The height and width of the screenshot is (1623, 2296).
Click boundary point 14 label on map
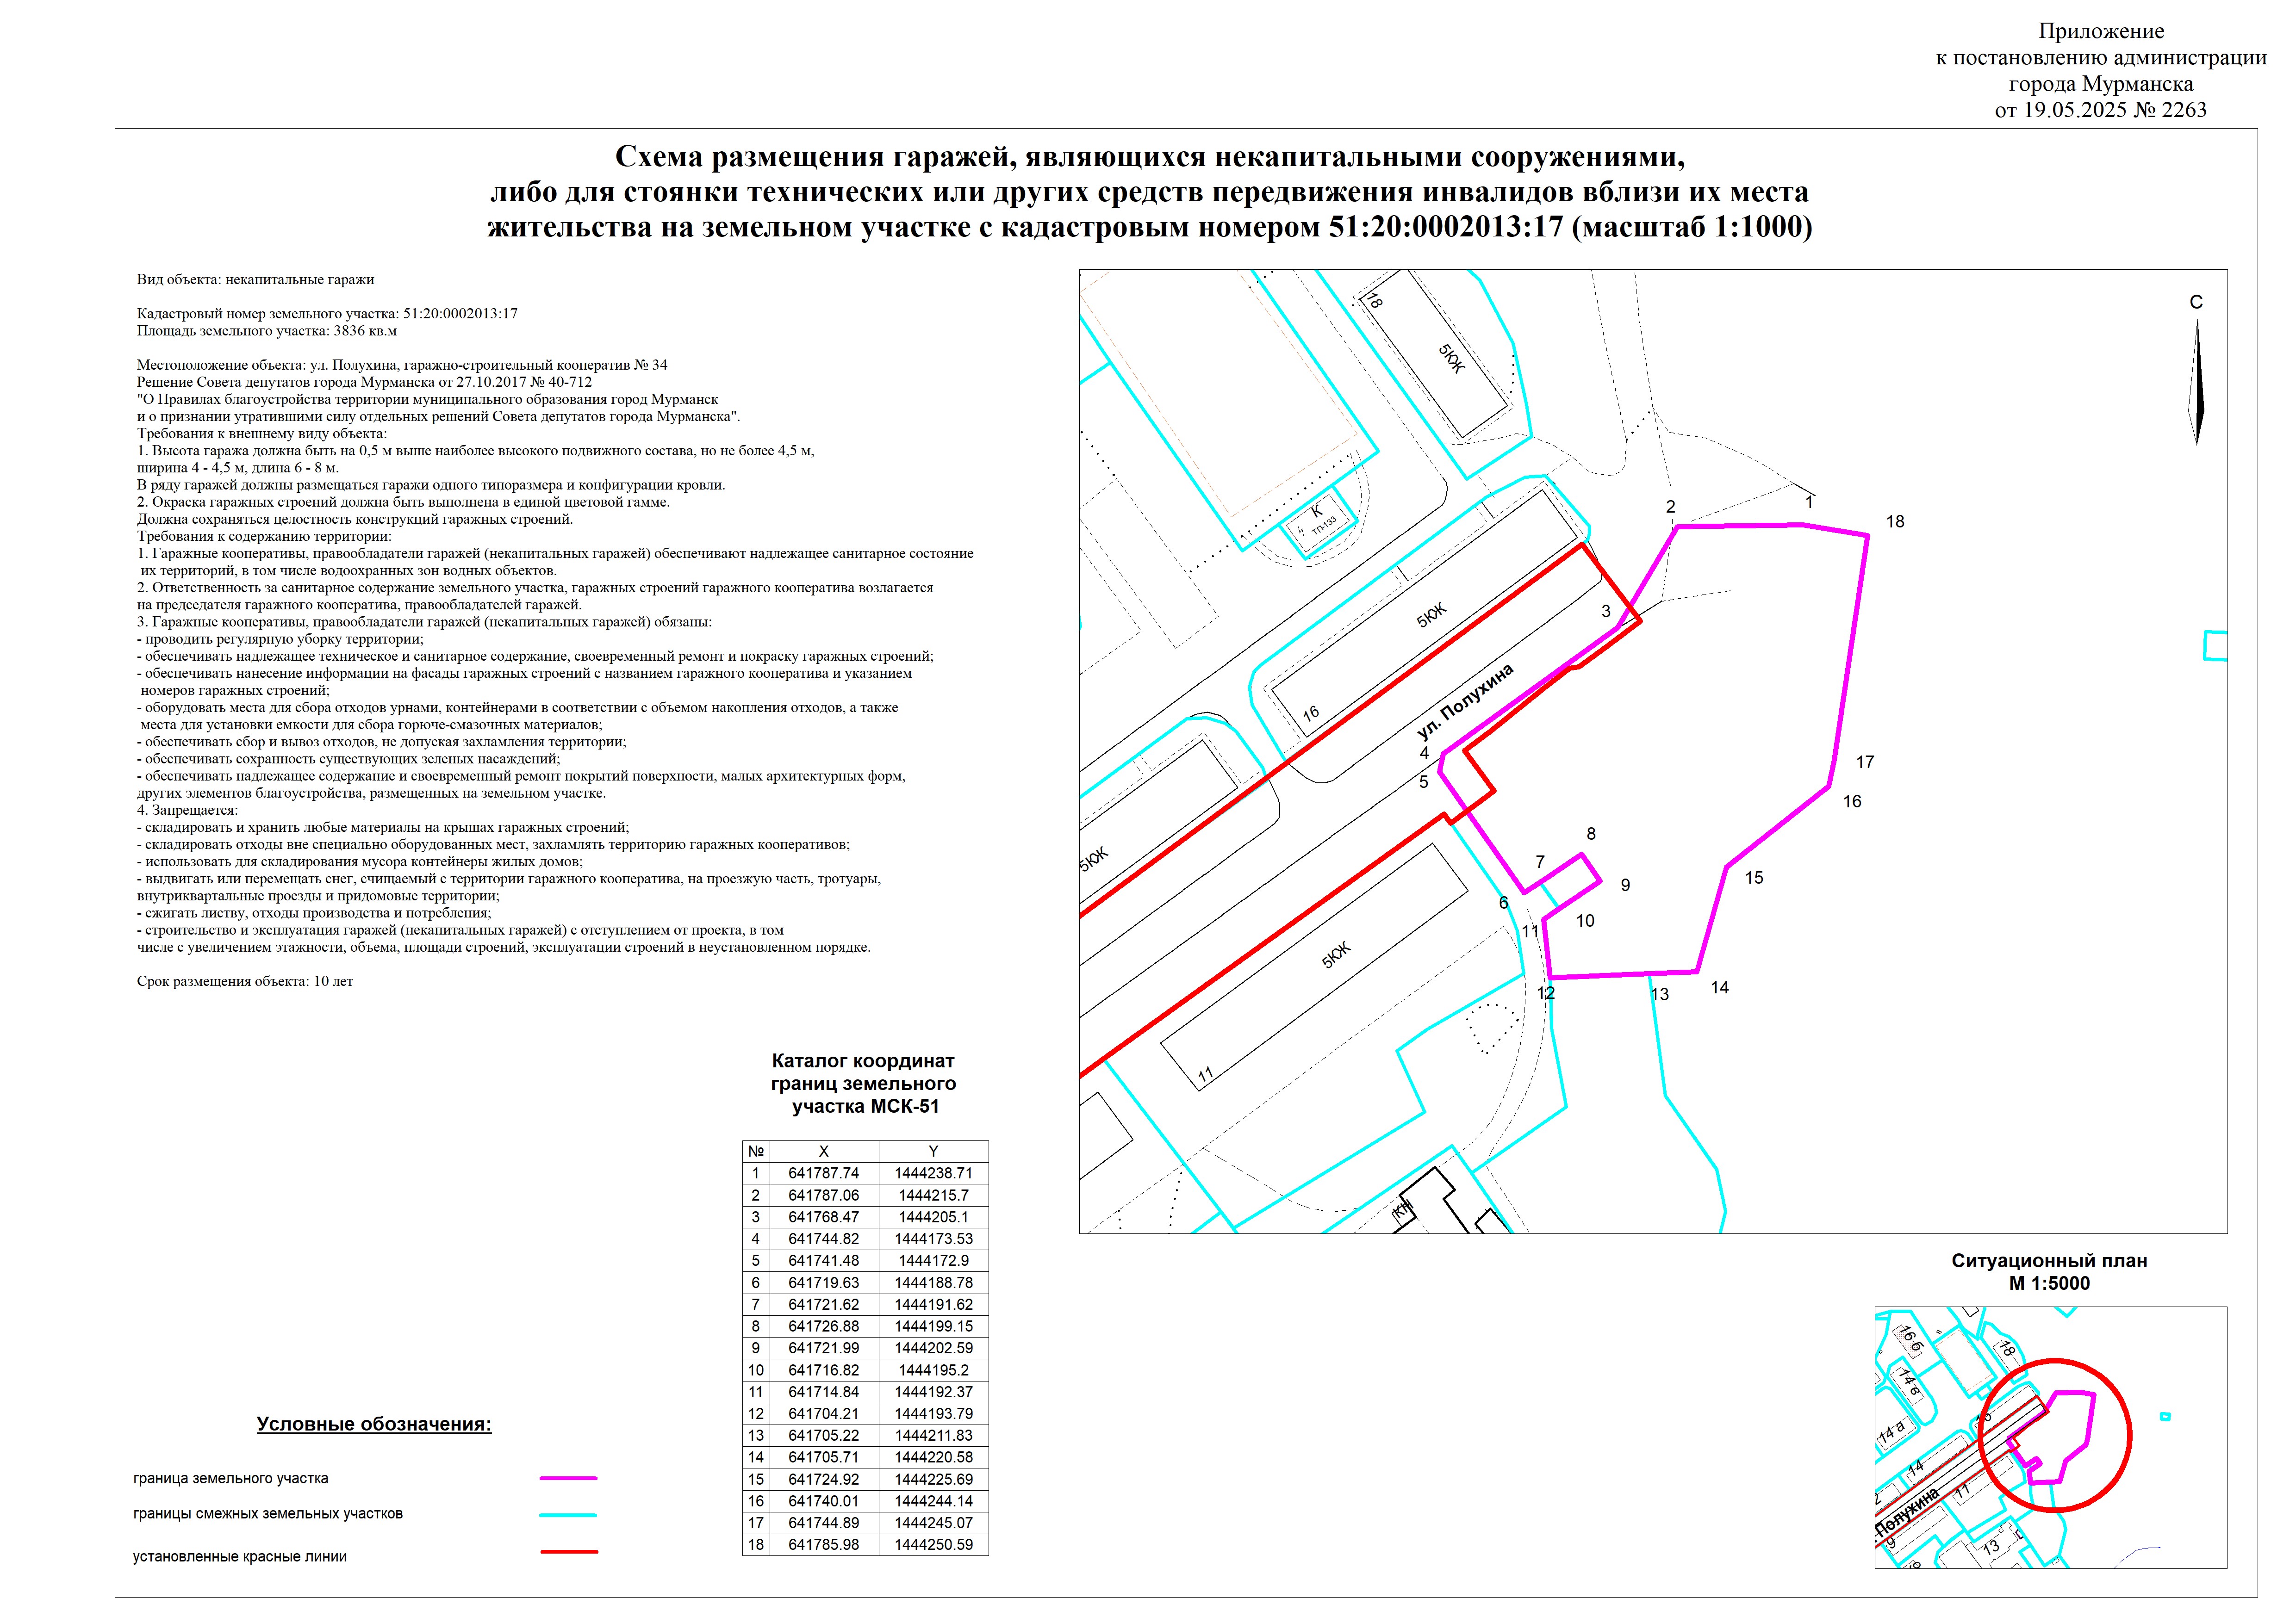tap(1719, 987)
